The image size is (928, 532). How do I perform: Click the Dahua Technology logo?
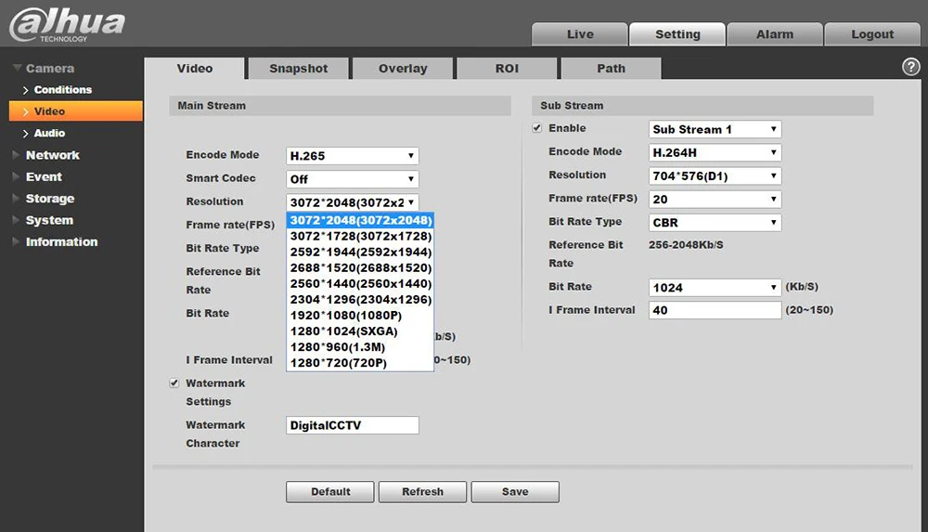67,25
